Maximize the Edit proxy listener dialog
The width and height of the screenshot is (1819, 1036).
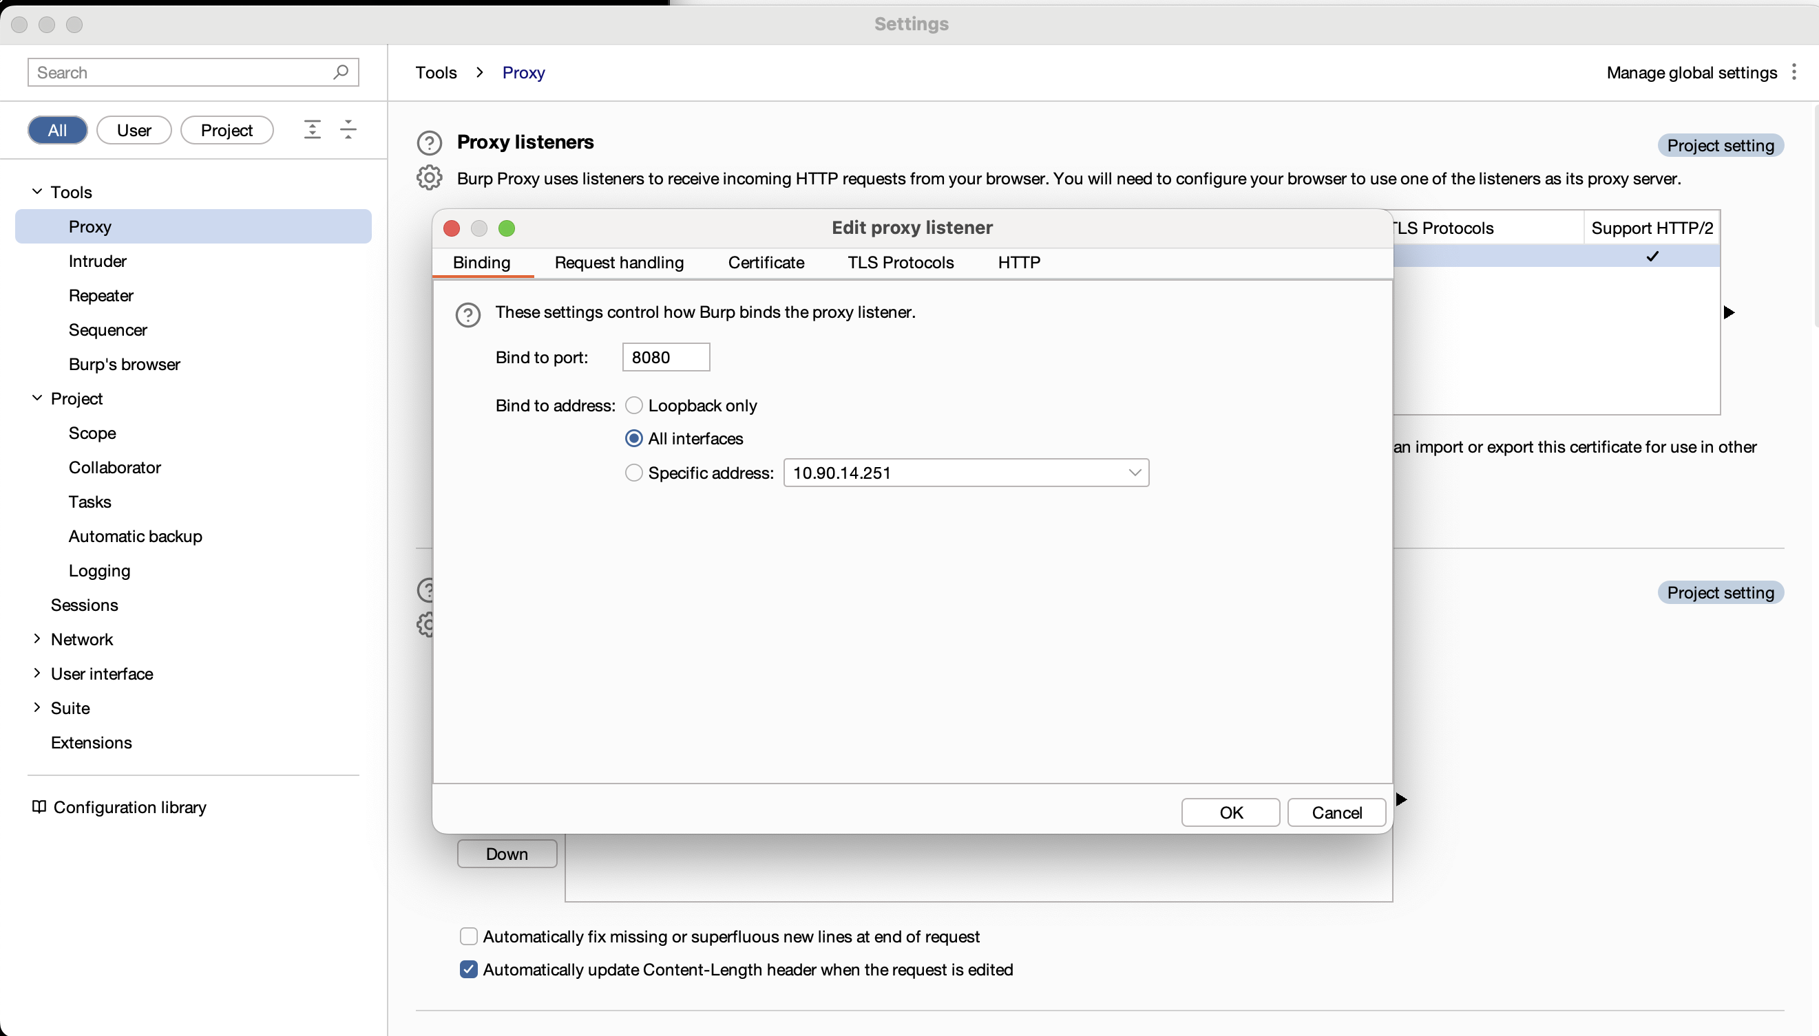pos(506,228)
